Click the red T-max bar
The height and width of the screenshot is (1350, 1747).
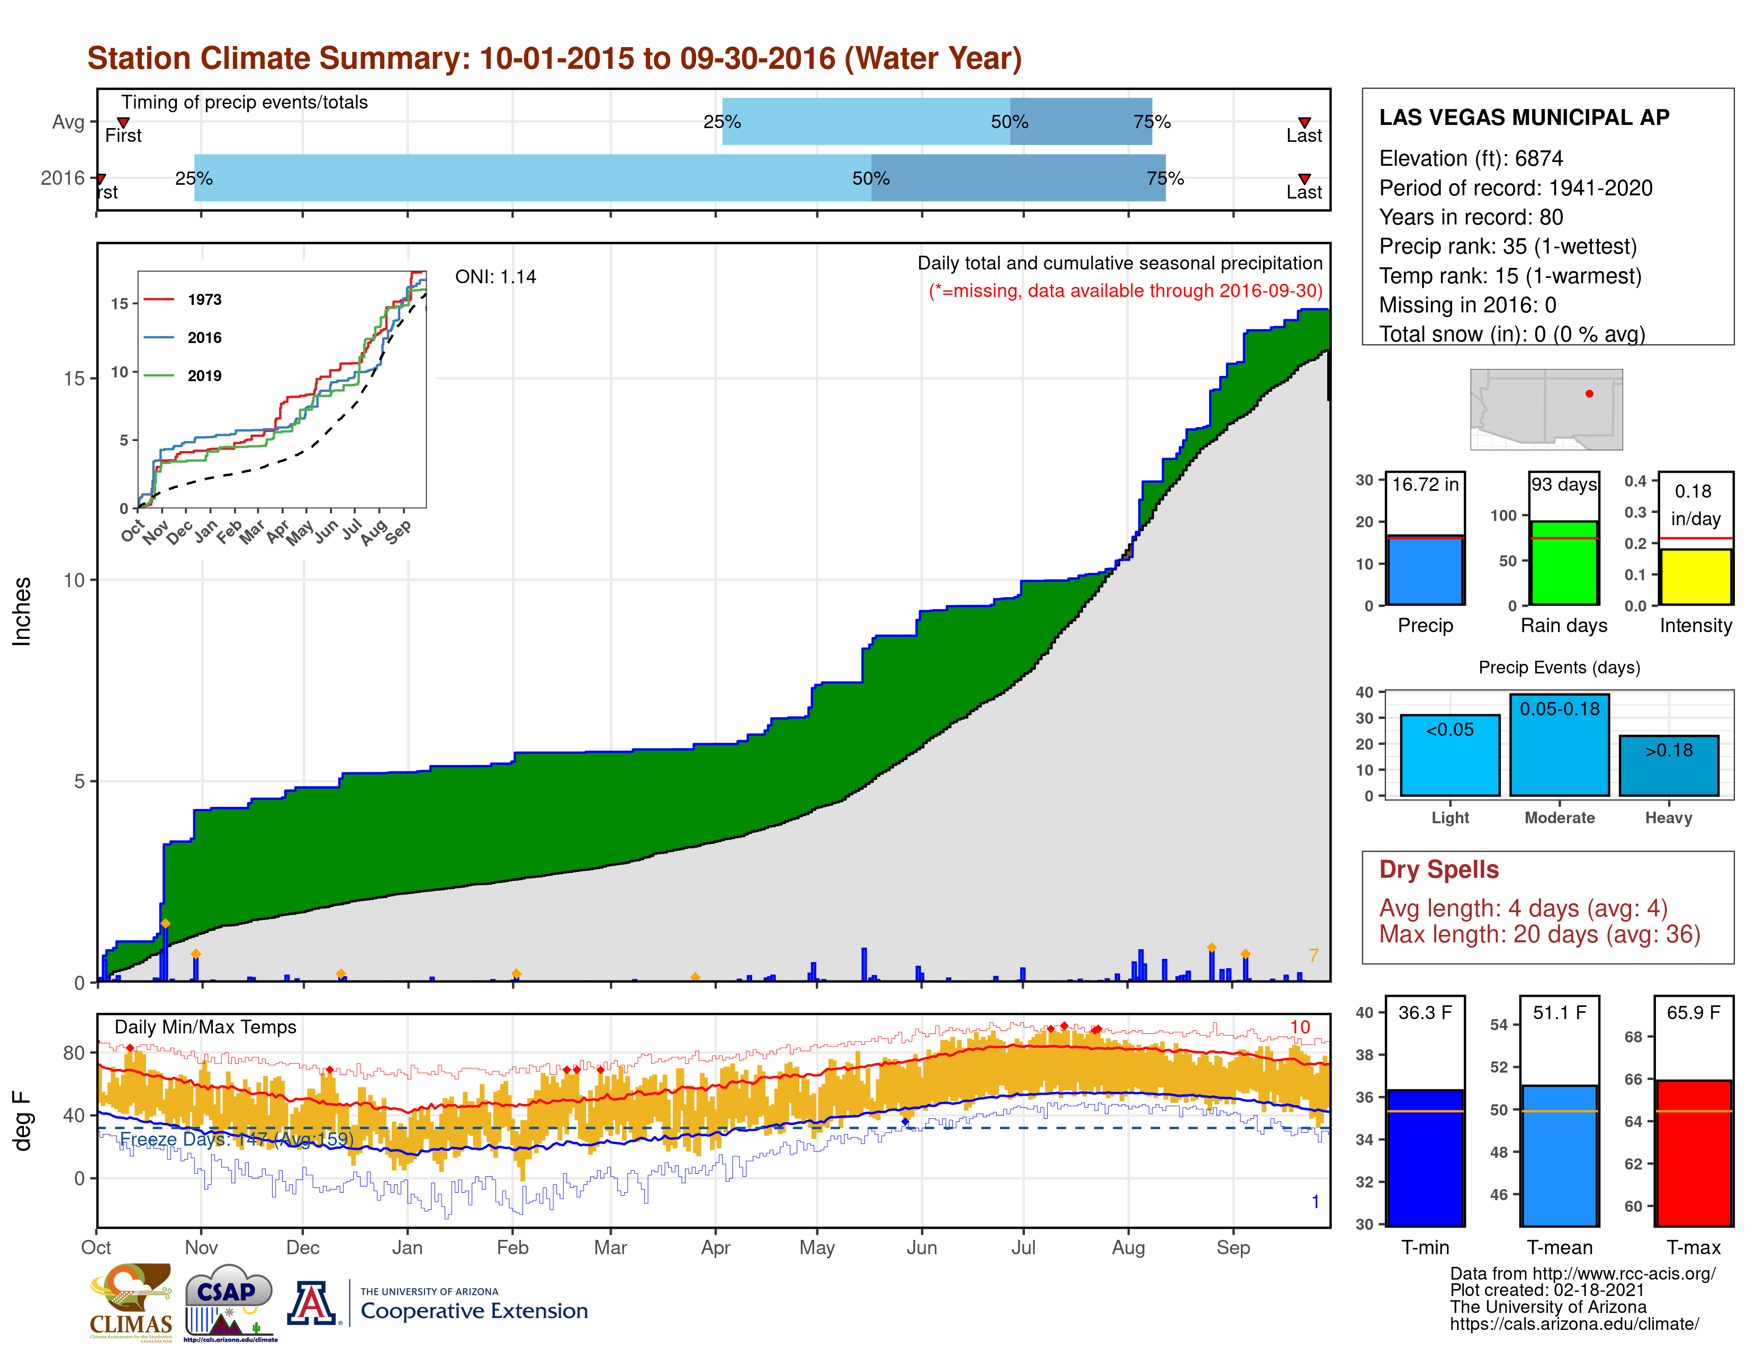click(x=1694, y=1153)
